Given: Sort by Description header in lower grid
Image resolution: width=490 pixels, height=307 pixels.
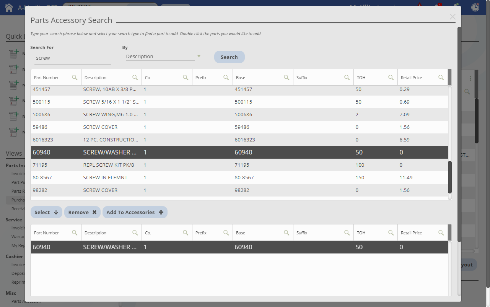Looking at the screenshot, I should (x=95, y=233).
